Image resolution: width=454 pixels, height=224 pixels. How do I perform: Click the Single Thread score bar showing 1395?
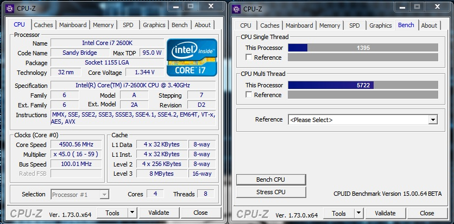point(363,48)
